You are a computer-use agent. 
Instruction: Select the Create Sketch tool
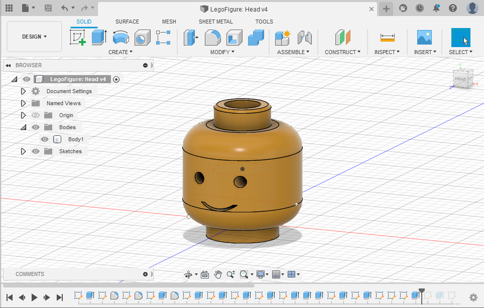pos(77,38)
